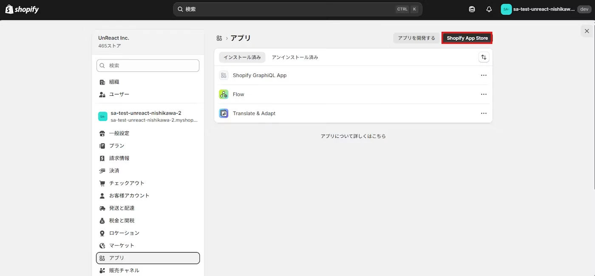The width and height of the screenshot is (595, 276).
Task: Switch to アンインストール済み tab
Action: [x=295, y=57]
